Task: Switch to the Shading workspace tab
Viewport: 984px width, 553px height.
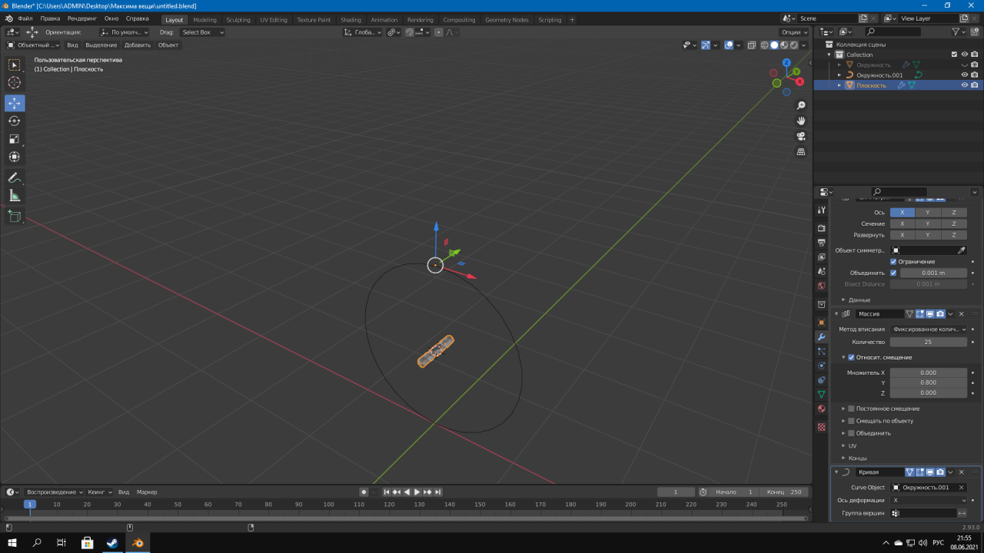Action: (x=351, y=20)
